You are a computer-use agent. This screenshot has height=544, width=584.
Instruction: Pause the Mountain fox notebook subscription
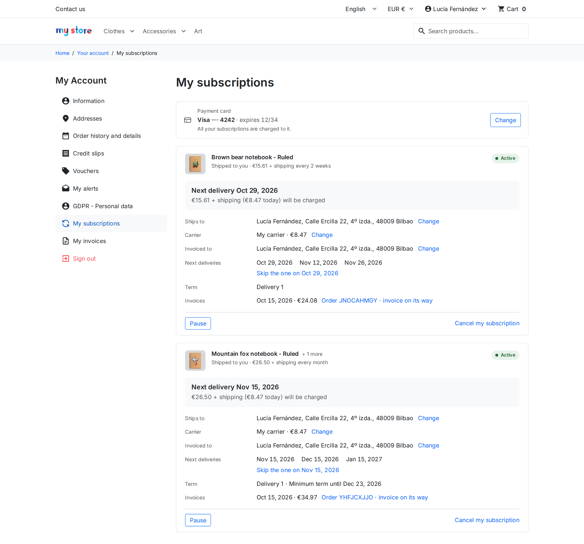(x=198, y=520)
